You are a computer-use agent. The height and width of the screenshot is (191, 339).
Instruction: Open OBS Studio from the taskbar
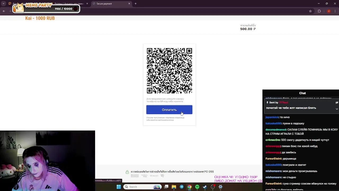(x=213, y=187)
